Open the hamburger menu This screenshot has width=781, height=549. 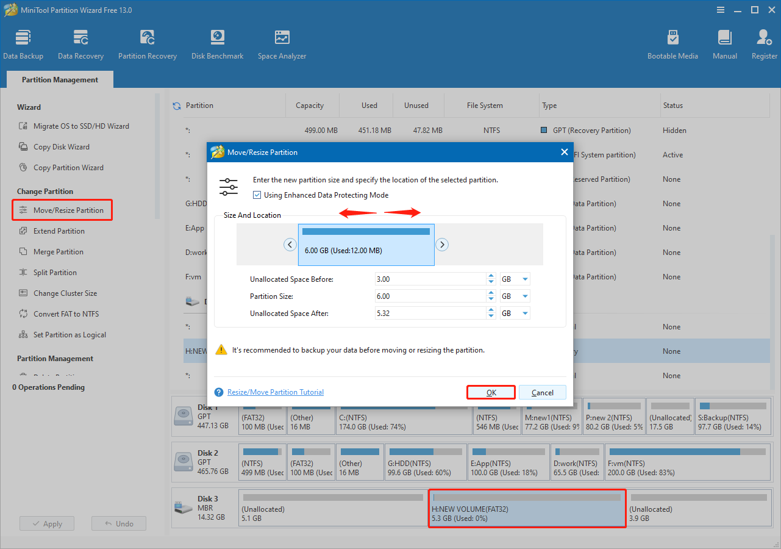[x=720, y=10]
